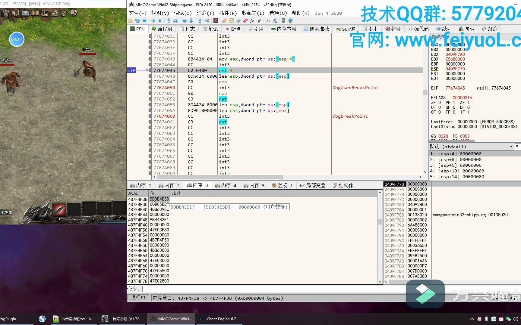This screenshot has height=325, width=521.
Task: Click the 值 column header in dump
Action: click(159, 193)
